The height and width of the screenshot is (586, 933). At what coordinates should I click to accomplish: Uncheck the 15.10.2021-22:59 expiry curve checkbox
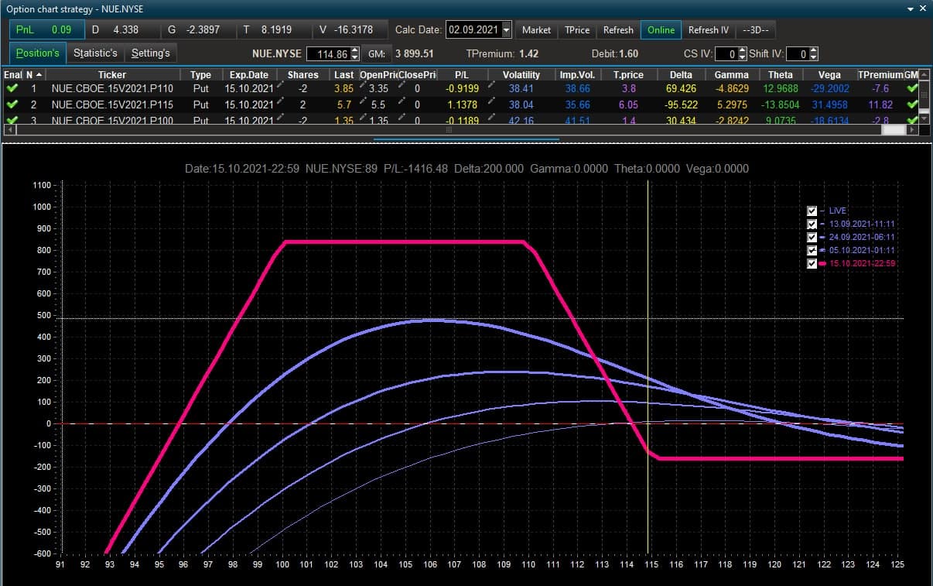pos(812,263)
